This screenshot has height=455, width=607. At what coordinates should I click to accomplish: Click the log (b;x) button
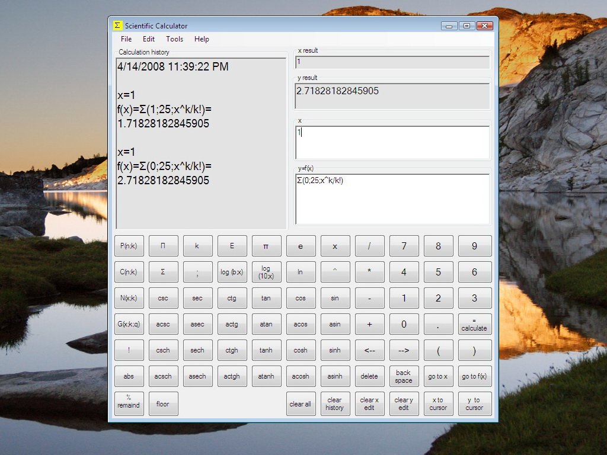coord(232,272)
